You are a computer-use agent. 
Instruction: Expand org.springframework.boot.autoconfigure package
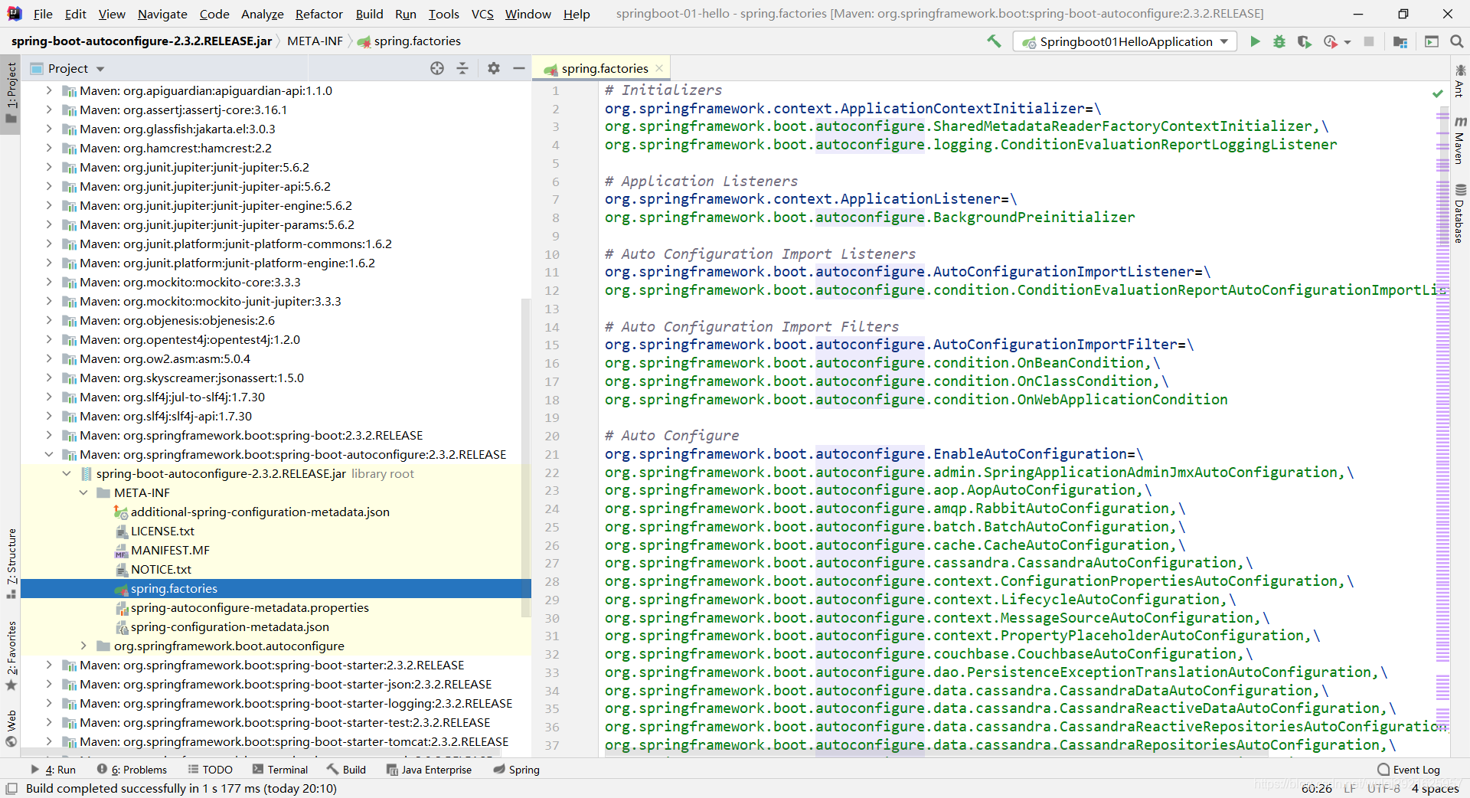pos(83,646)
